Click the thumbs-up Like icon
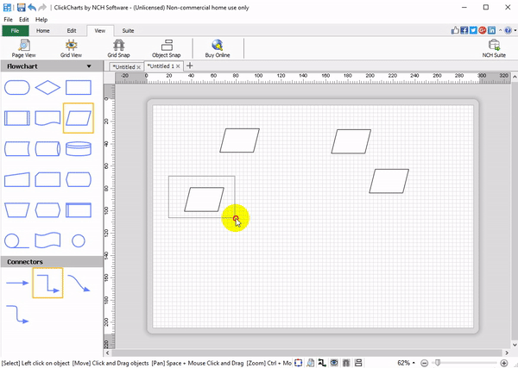This screenshot has width=518, height=368. point(455,30)
